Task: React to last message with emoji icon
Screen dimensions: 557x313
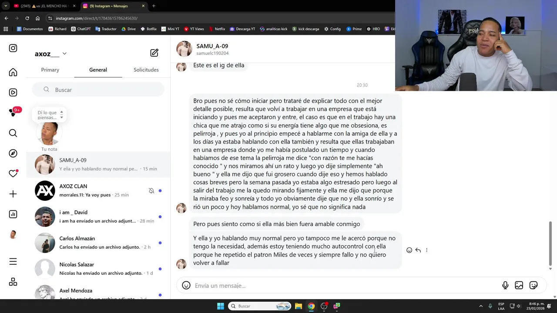Action: tap(409, 250)
